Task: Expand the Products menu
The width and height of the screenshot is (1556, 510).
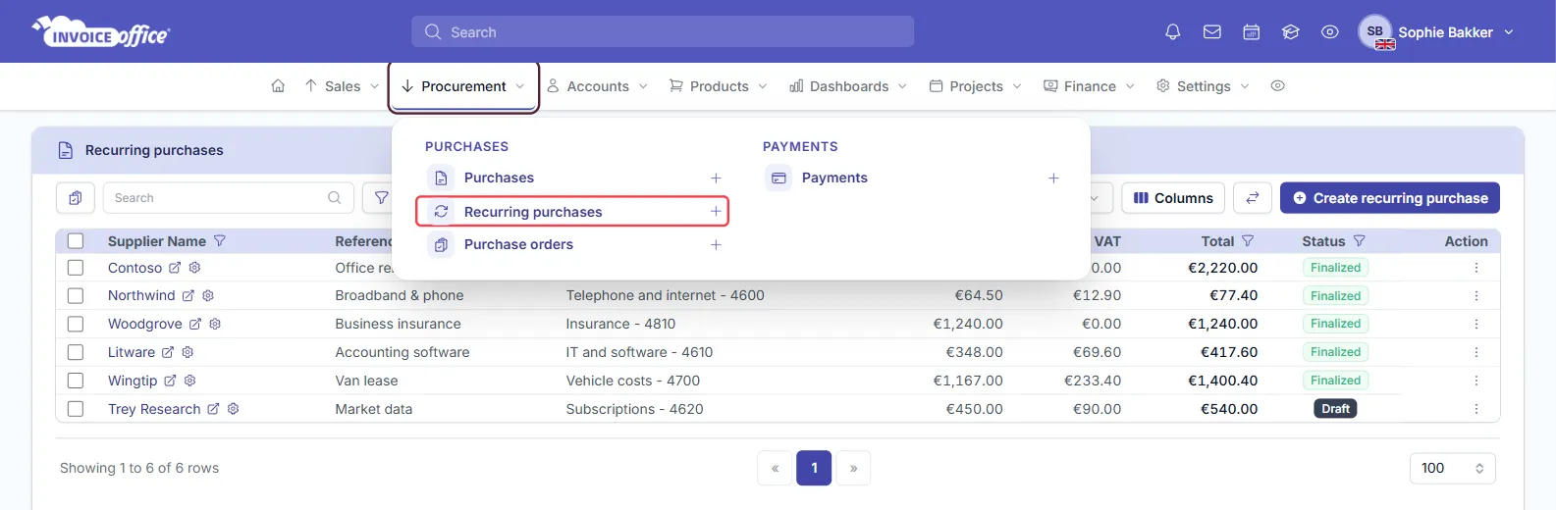Action: (x=719, y=86)
